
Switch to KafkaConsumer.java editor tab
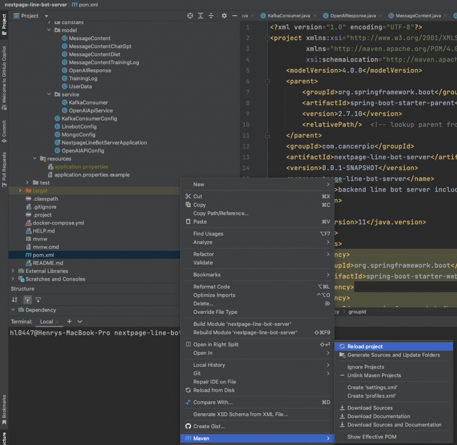(x=289, y=16)
